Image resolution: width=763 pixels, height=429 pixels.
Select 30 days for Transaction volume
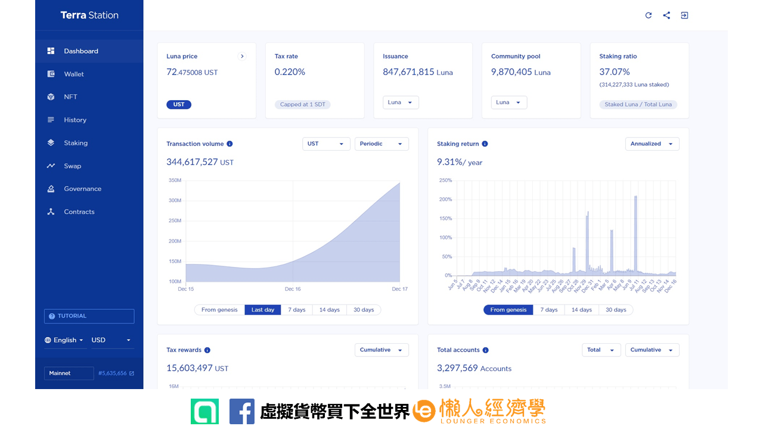pos(364,310)
